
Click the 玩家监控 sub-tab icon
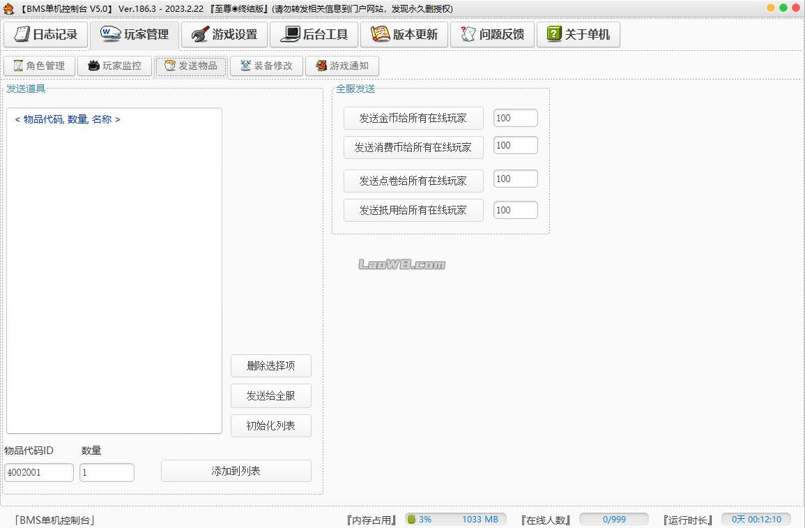pyautogui.click(x=93, y=66)
